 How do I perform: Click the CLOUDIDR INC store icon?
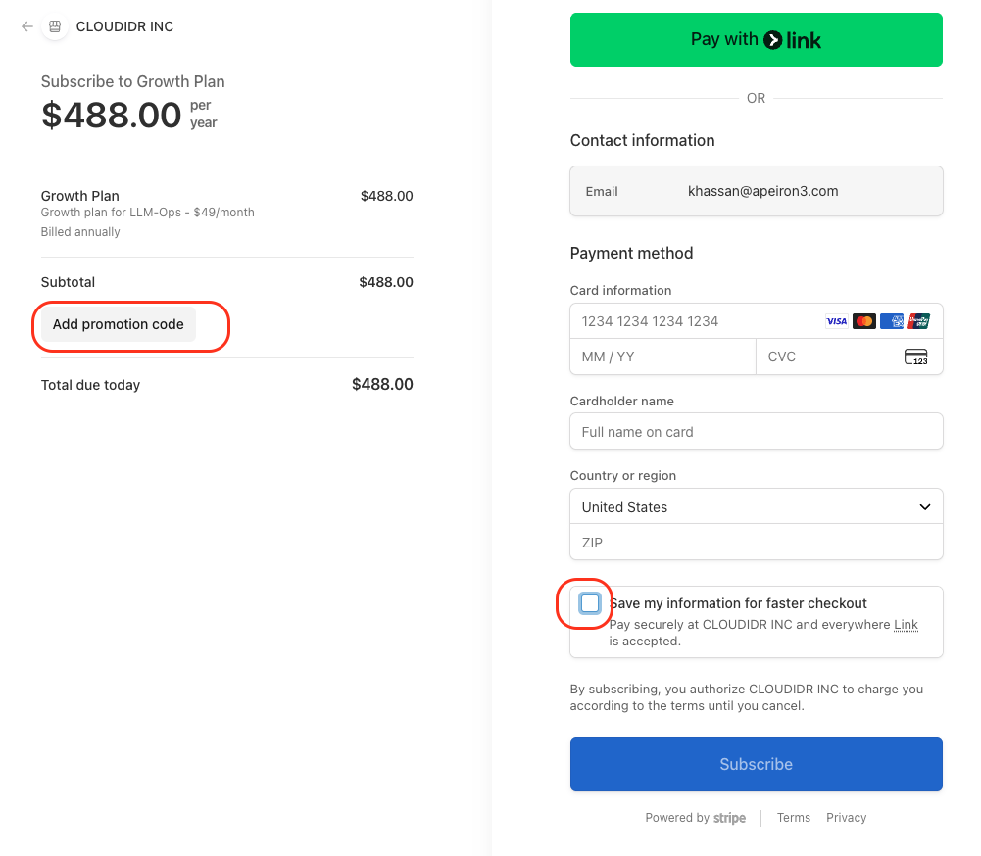tap(56, 26)
